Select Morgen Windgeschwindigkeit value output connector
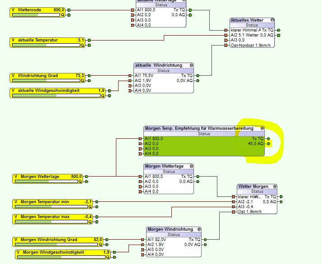This screenshot has height=264, width=322. [x=115, y=252]
